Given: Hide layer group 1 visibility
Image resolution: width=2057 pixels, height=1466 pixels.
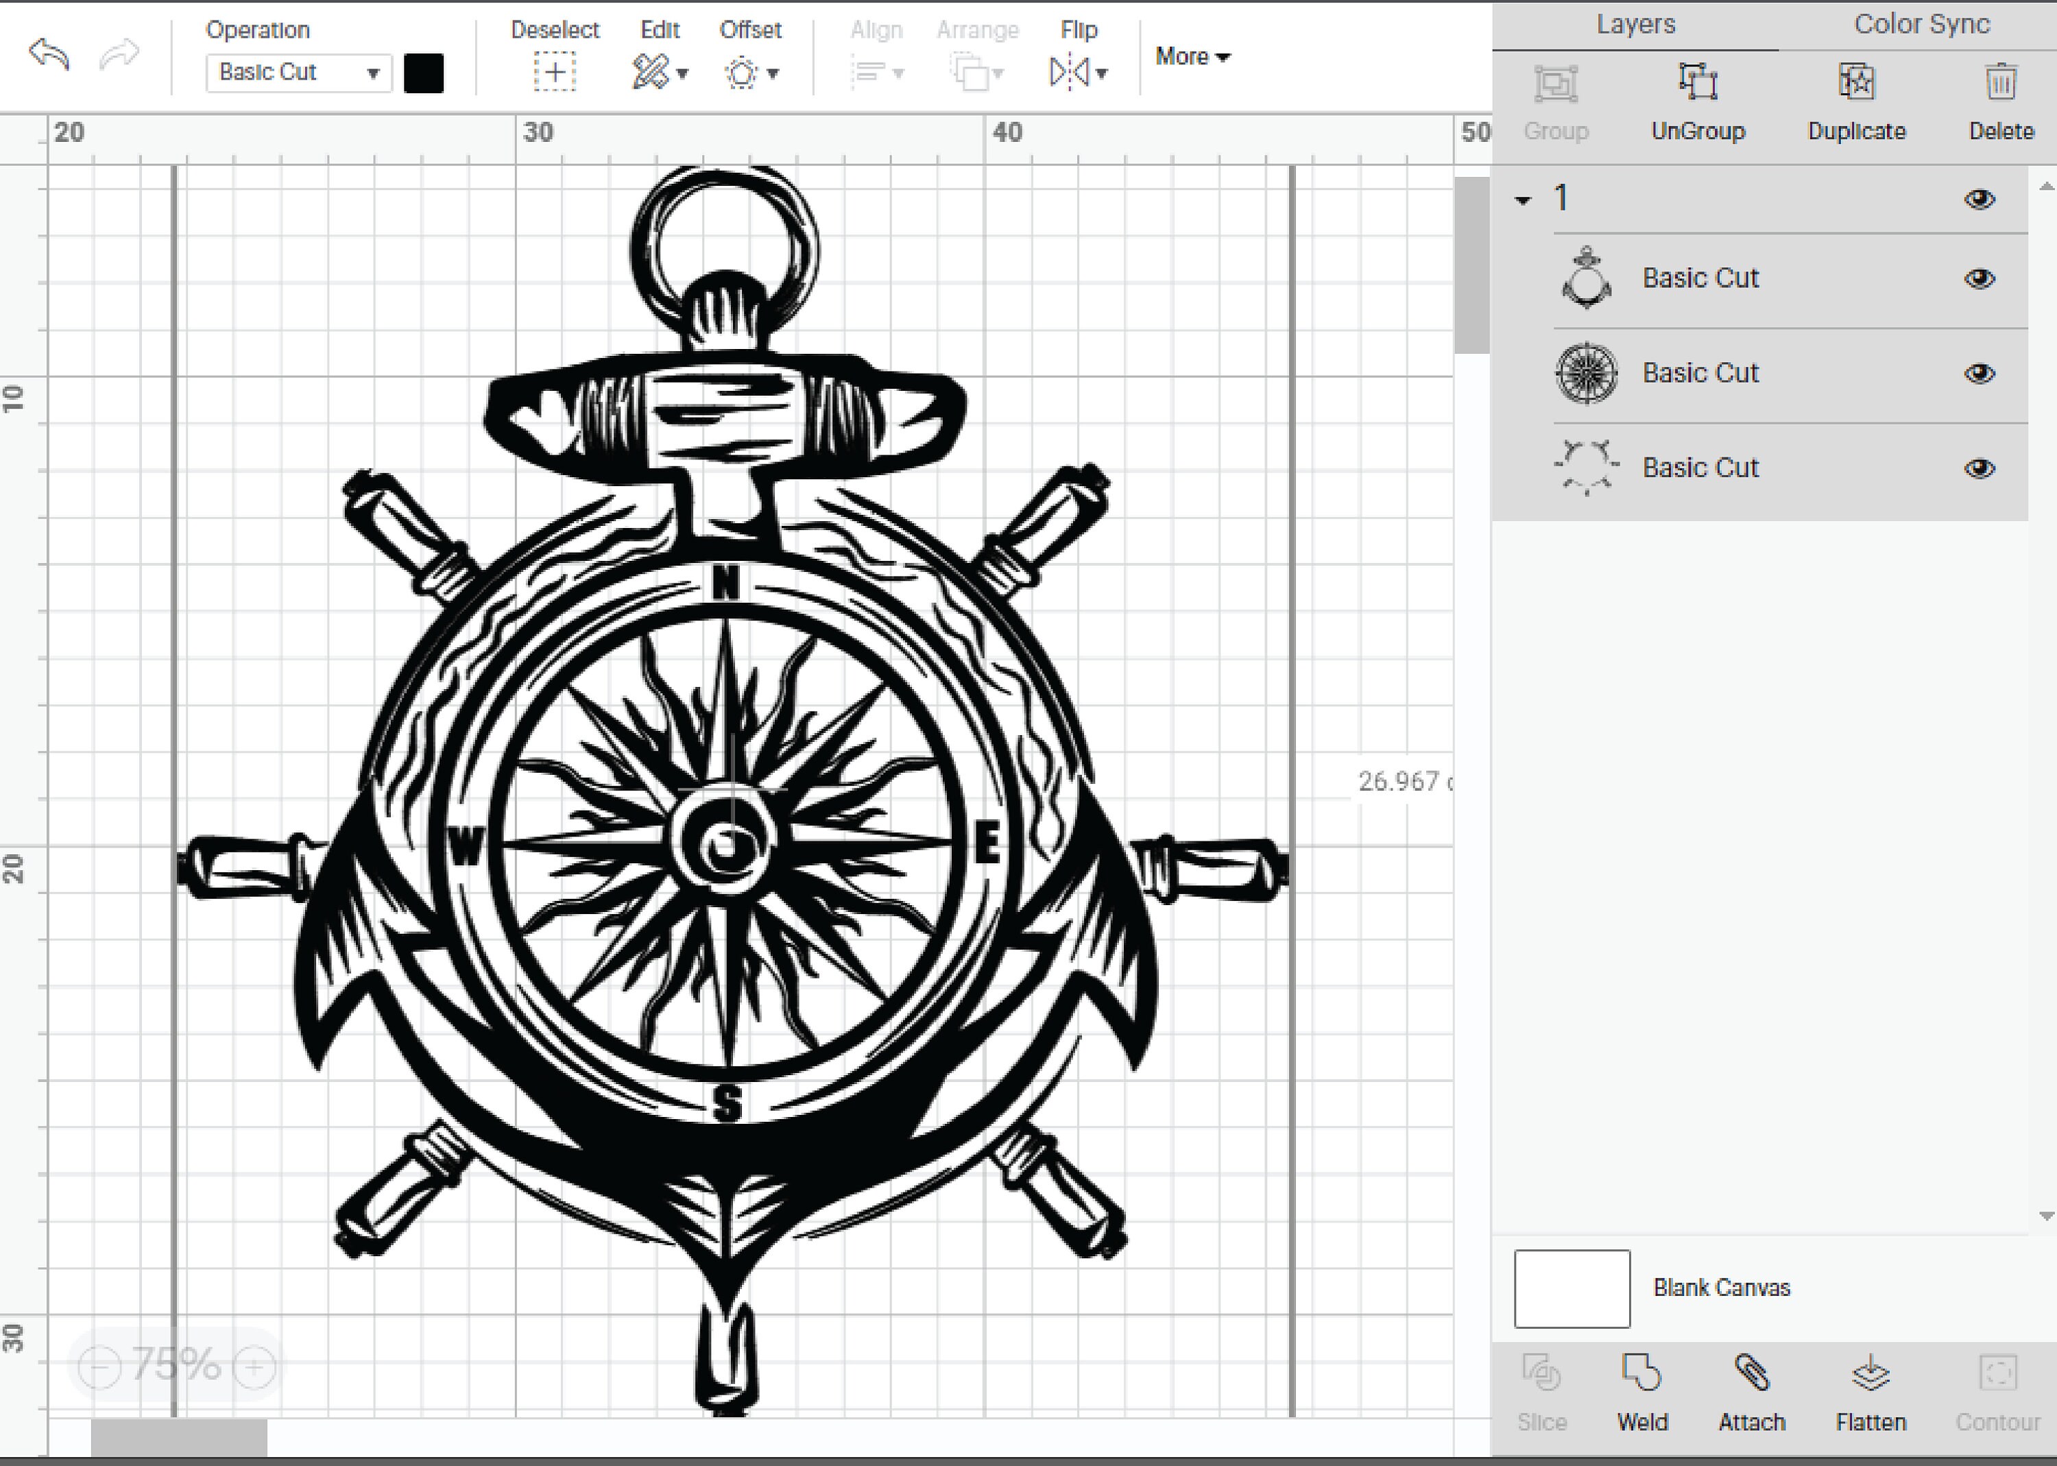Looking at the screenshot, I should click(1980, 199).
